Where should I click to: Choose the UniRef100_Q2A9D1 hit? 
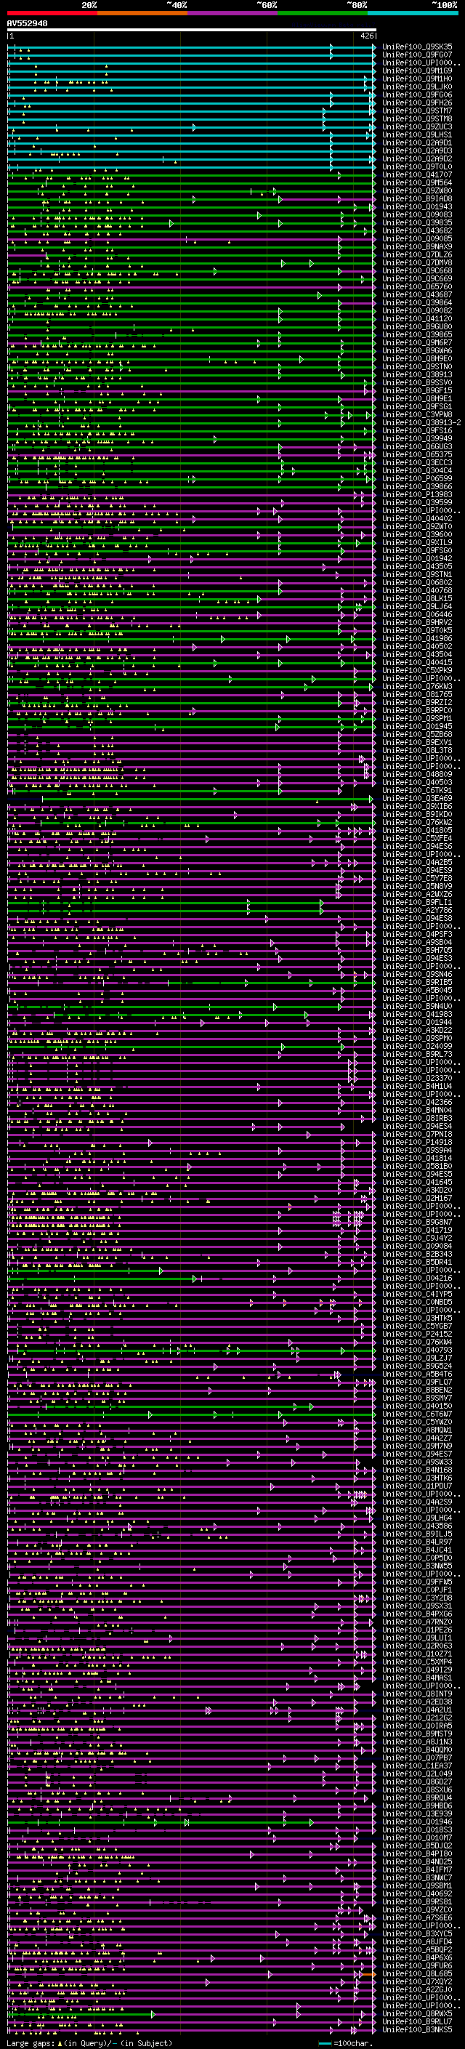(417, 143)
